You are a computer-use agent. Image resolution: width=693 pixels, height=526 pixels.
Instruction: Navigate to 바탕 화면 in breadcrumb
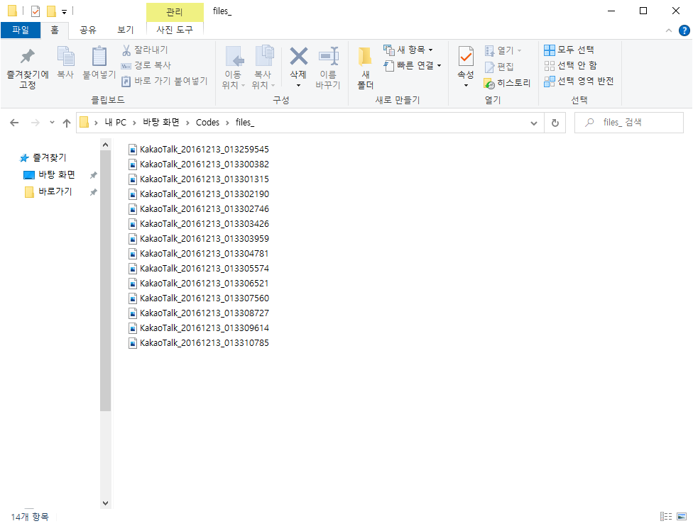(x=161, y=122)
